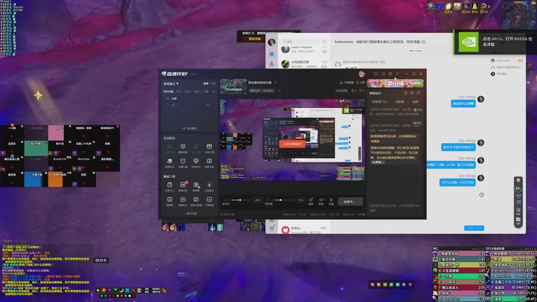Expand the 常规模式 mode dropdown
537x302 pixels.
click(x=171, y=83)
